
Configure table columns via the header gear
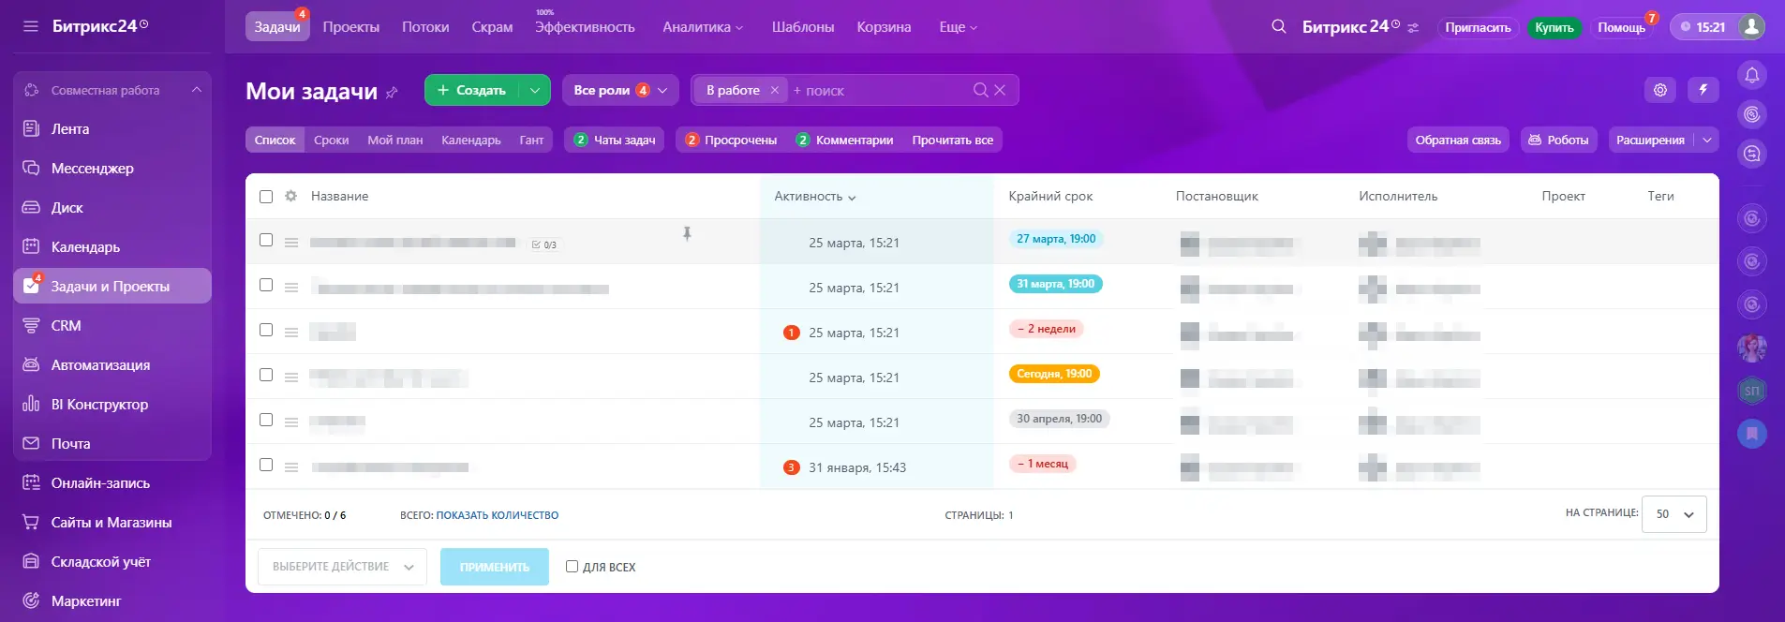pyautogui.click(x=290, y=196)
